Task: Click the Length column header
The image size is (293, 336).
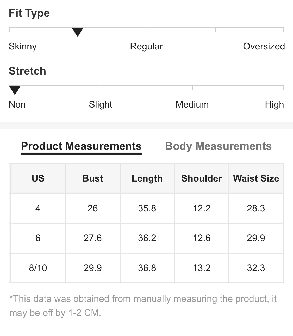Action: click(x=147, y=178)
